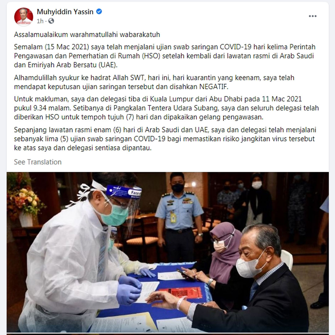Click the paragraph starting 'Untuk makluman'
335x335 pixels.
[167, 108]
